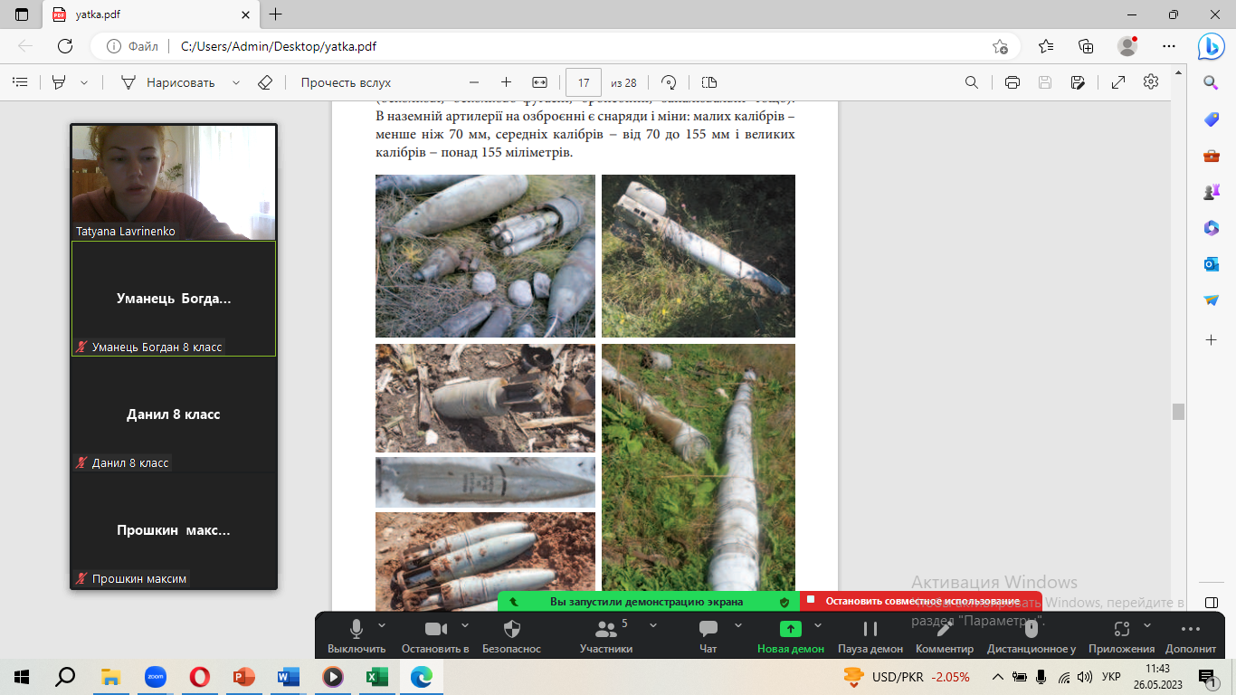Click the address bar with yatka.pdf path
Screen dimensions: 1236x695
[x=556, y=46]
